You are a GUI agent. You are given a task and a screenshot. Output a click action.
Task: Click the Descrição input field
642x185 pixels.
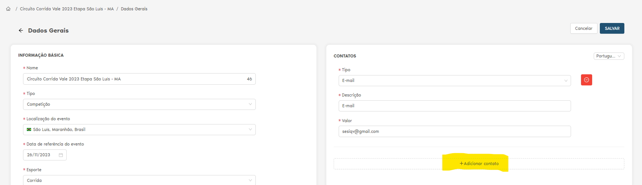(x=454, y=106)
